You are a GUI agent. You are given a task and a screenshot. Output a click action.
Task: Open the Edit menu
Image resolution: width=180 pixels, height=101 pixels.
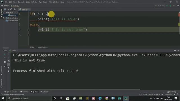coord(10,2)
